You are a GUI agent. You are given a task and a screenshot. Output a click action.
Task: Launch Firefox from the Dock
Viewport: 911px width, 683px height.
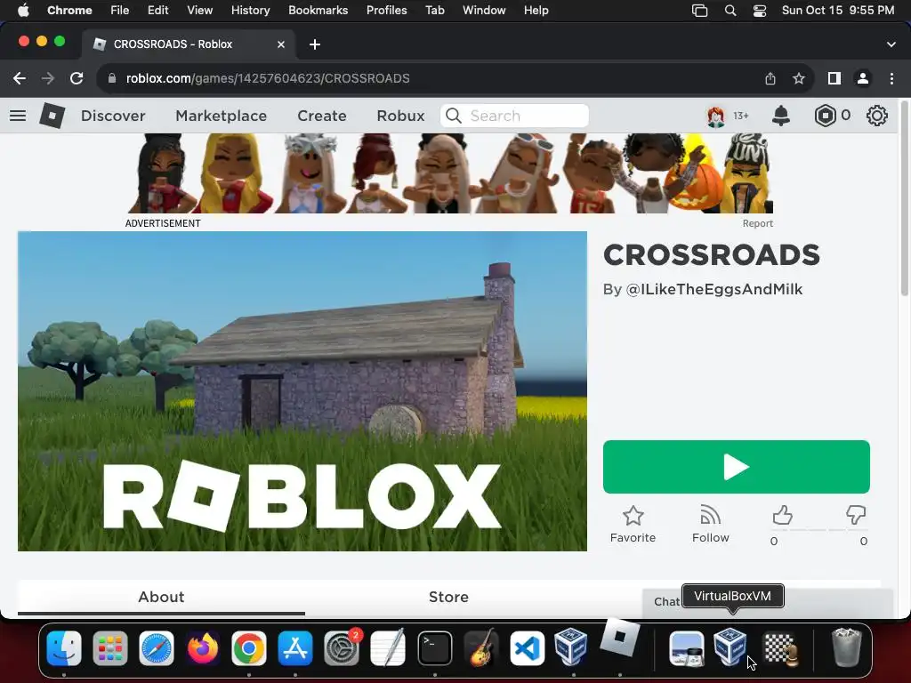point(203,648)
